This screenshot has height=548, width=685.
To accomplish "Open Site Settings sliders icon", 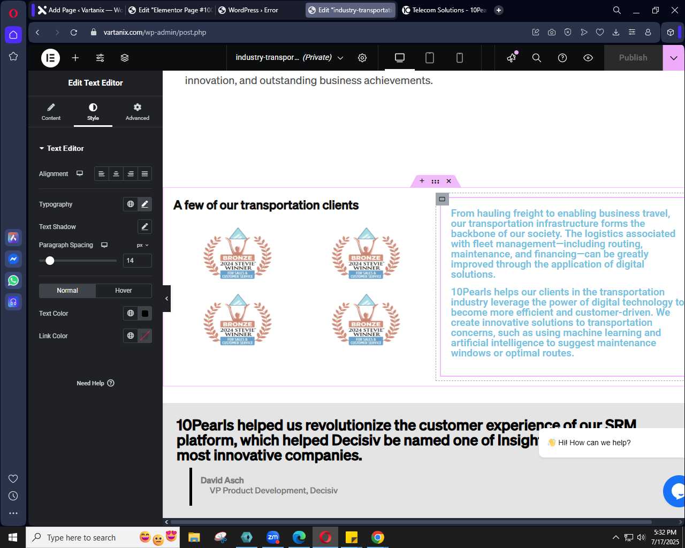I will coord(100,58).
